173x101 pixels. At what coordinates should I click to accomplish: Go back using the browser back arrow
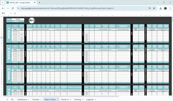3,8
